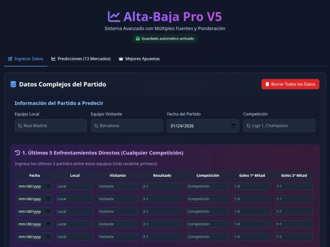The width and height of the screenshot is (330, 247).
Task: Click third row Competición field
Action: (208, 212)
